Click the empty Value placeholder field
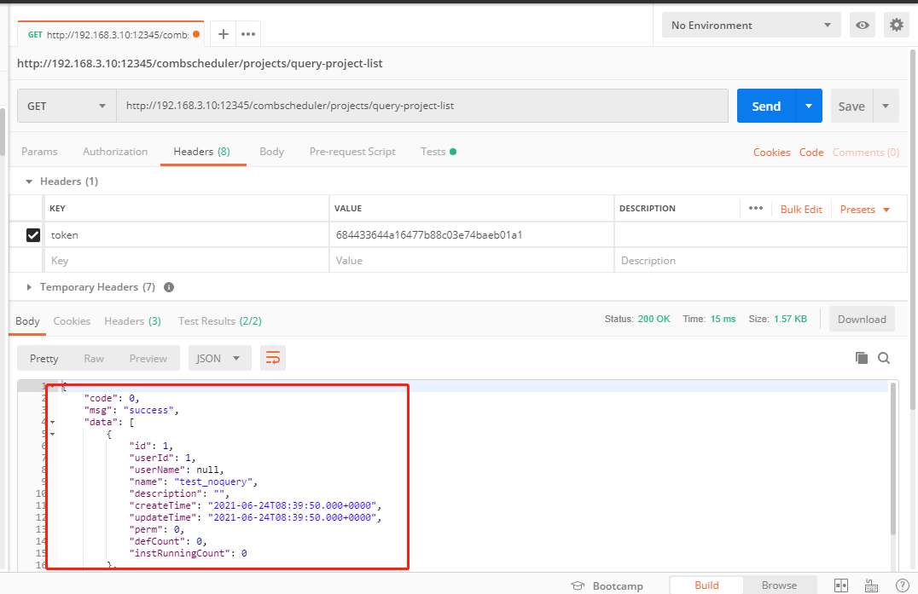This screenshot has width=918, height=594. tap(471, 261)
